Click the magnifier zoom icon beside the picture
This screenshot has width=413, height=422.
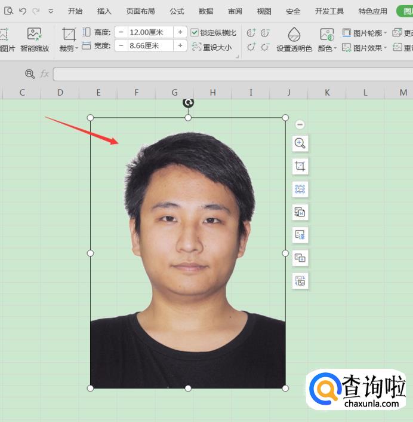click(300, 143)
